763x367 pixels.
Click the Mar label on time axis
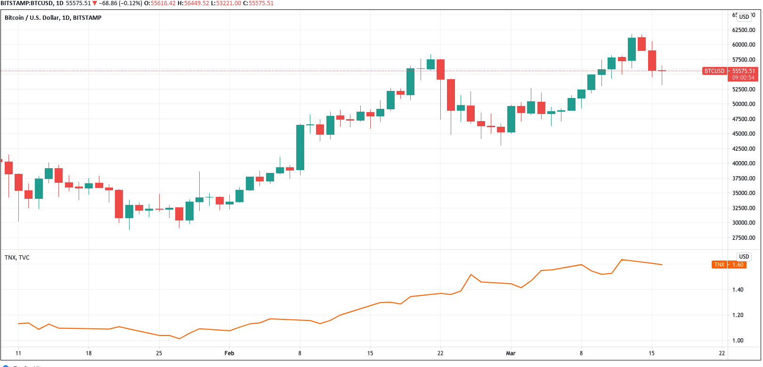(x=511, y=353)
